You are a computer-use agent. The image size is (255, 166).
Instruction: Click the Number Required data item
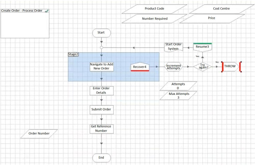point(155,19)
